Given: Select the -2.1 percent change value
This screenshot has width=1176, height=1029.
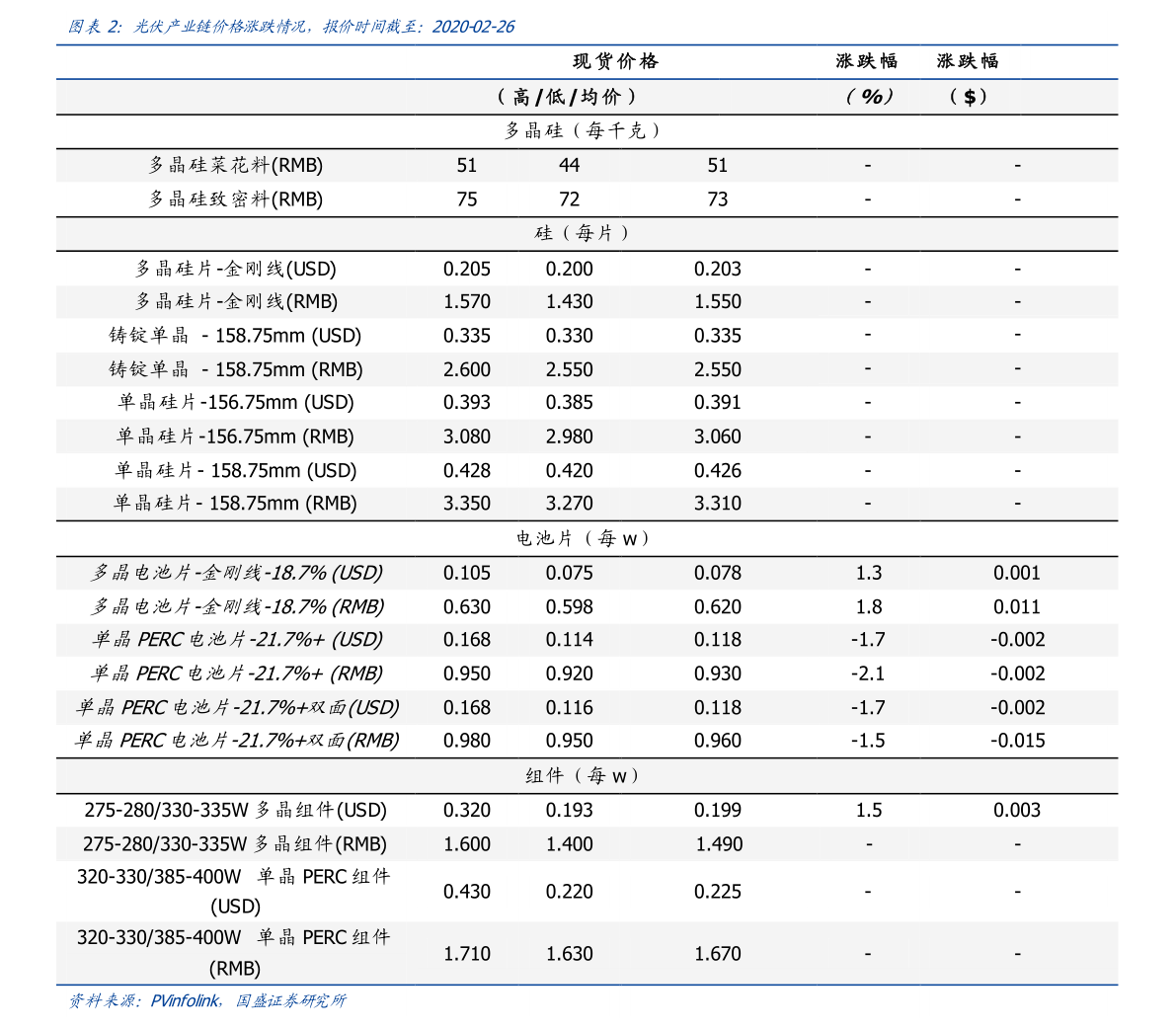Looking at the screenshot, I should [x=868, y=673].
